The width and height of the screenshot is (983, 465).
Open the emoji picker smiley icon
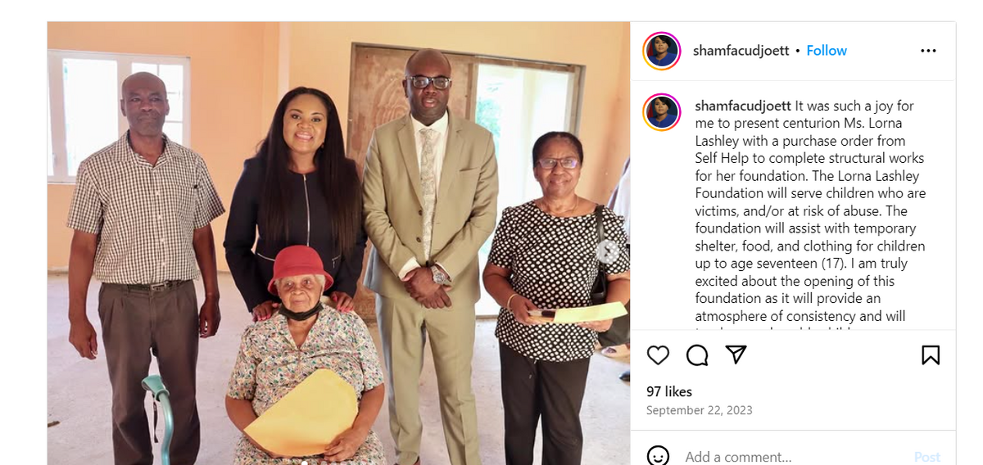click(x=658, y=456)
